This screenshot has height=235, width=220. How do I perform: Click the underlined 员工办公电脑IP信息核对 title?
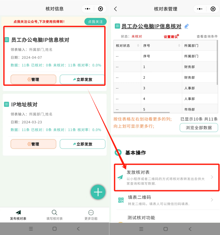151,26
